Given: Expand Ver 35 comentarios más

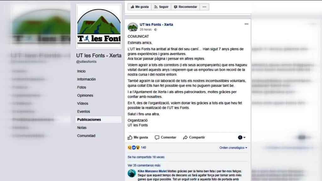Looking at the screenshot, I should tap(144, 165).
